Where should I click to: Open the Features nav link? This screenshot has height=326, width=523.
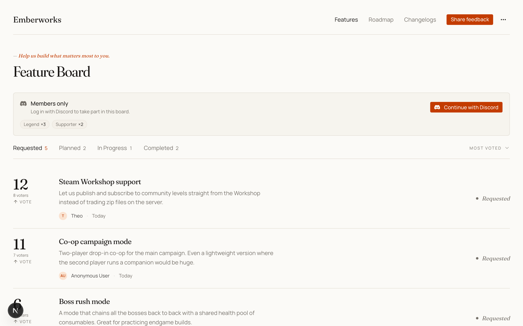pyautogui.click(x=346, y=20)
